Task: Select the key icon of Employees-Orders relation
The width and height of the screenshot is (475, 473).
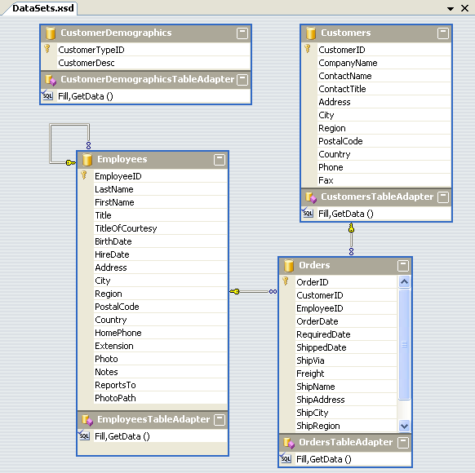Action: (x=234, y=291)
